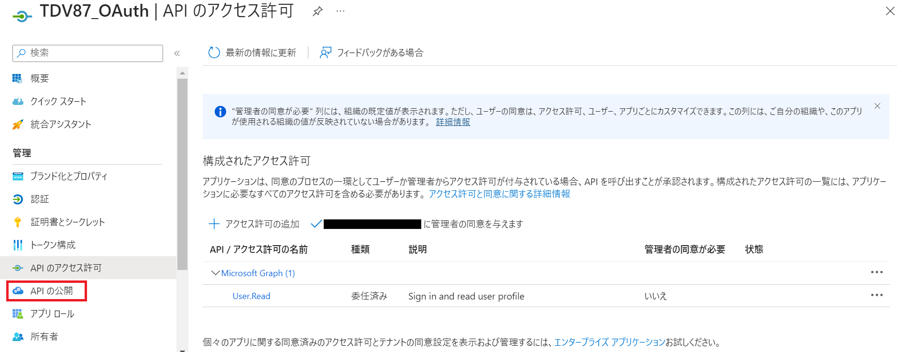
Task: Click the 状態 column header
Action: click(754, 249)
